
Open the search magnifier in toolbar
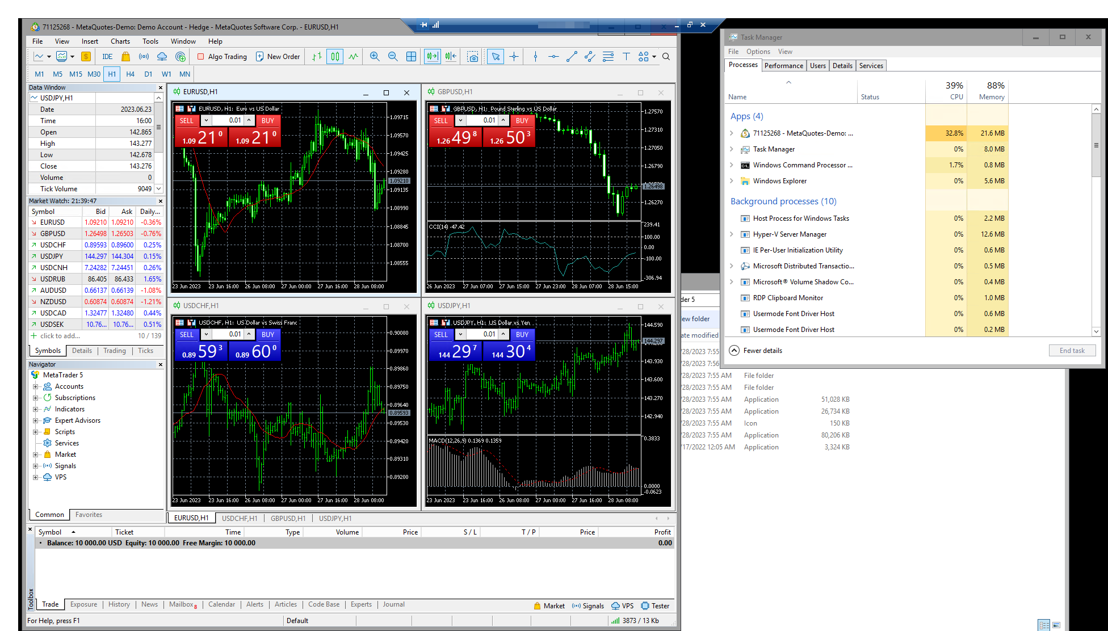(666, 57)
